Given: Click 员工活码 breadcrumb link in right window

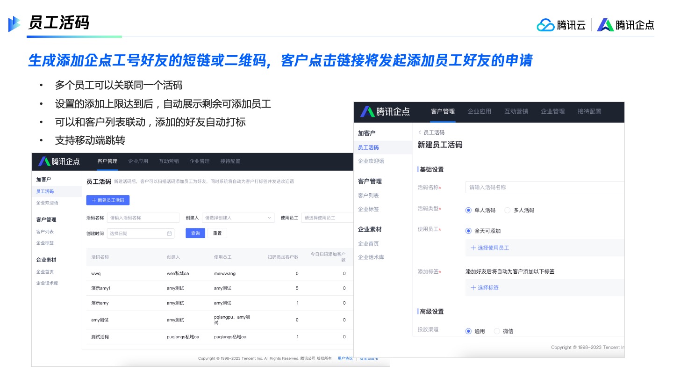Looking at the screenshot, I should pyautogui.click(x=434, y=133).
